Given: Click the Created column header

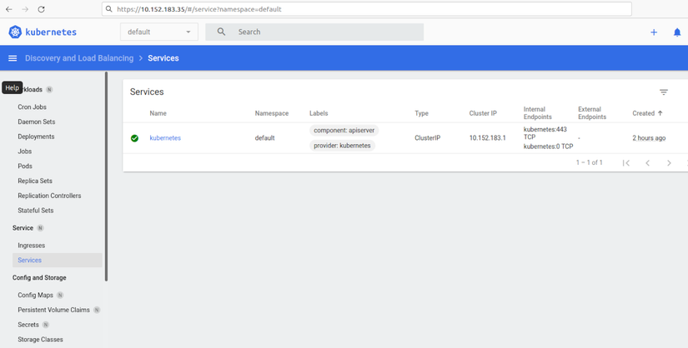Looking at the screenshot, I should [643, 113].
